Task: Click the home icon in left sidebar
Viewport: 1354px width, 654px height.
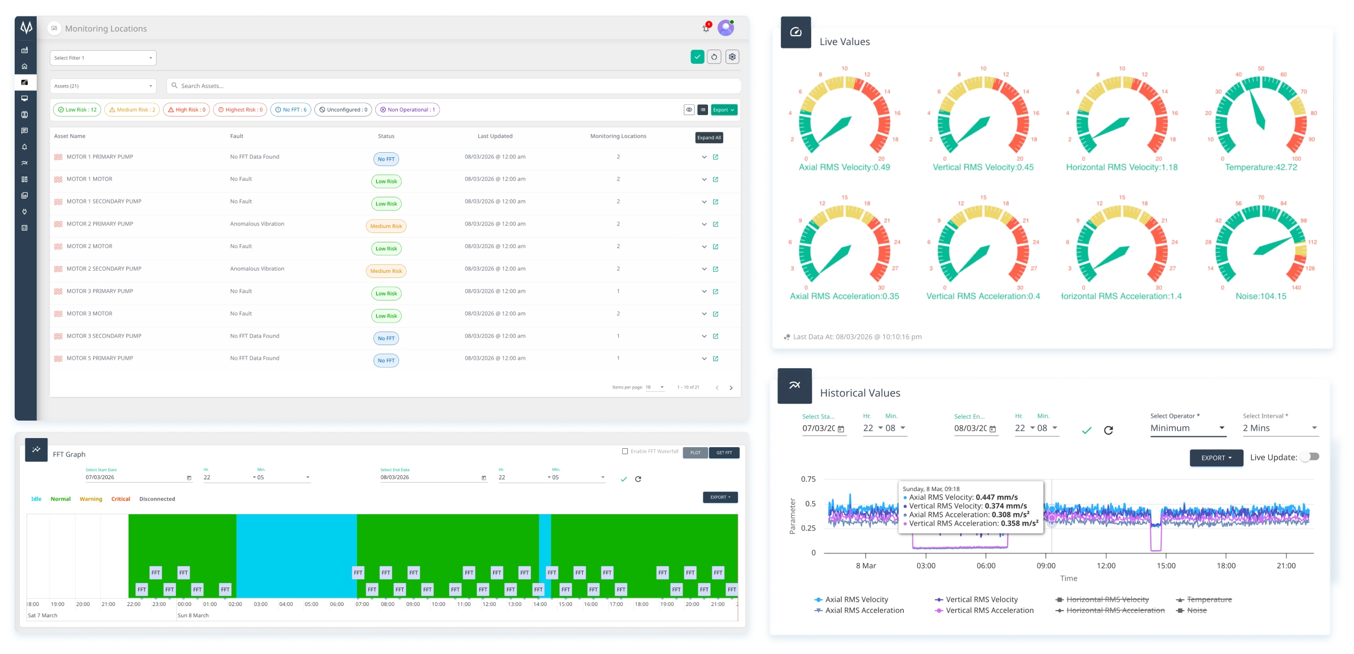Action: (24, 67)
